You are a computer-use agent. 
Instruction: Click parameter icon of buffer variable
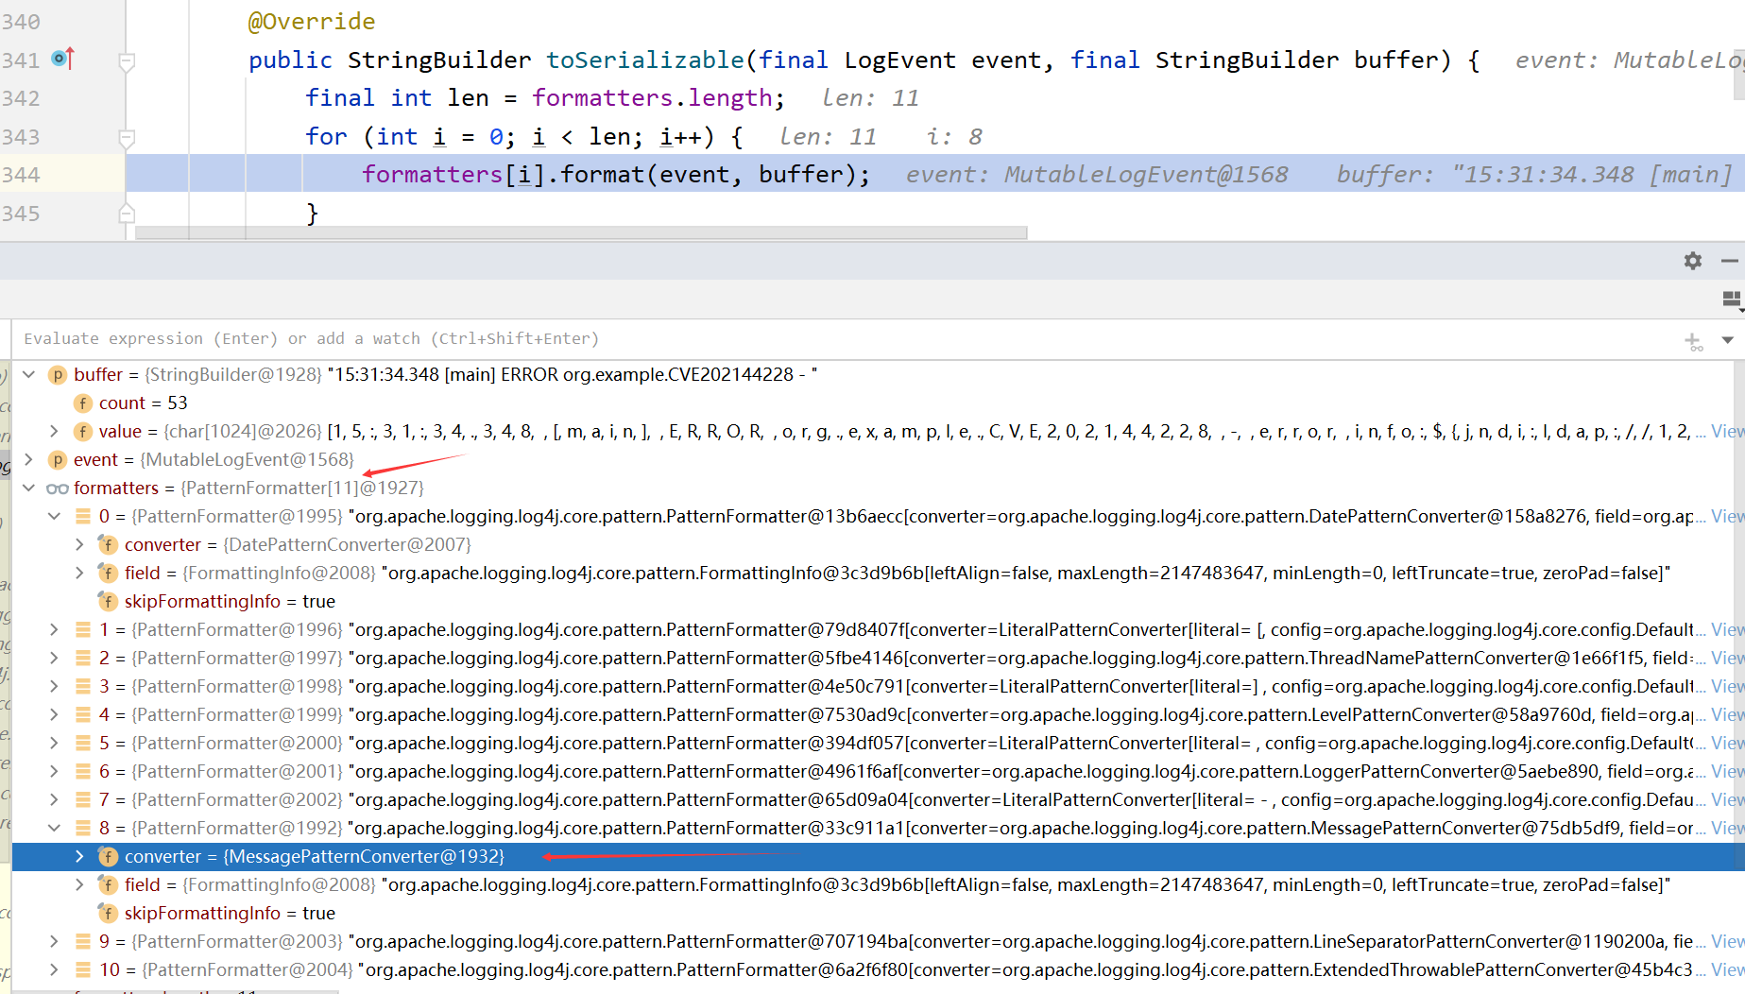[58, 375]
